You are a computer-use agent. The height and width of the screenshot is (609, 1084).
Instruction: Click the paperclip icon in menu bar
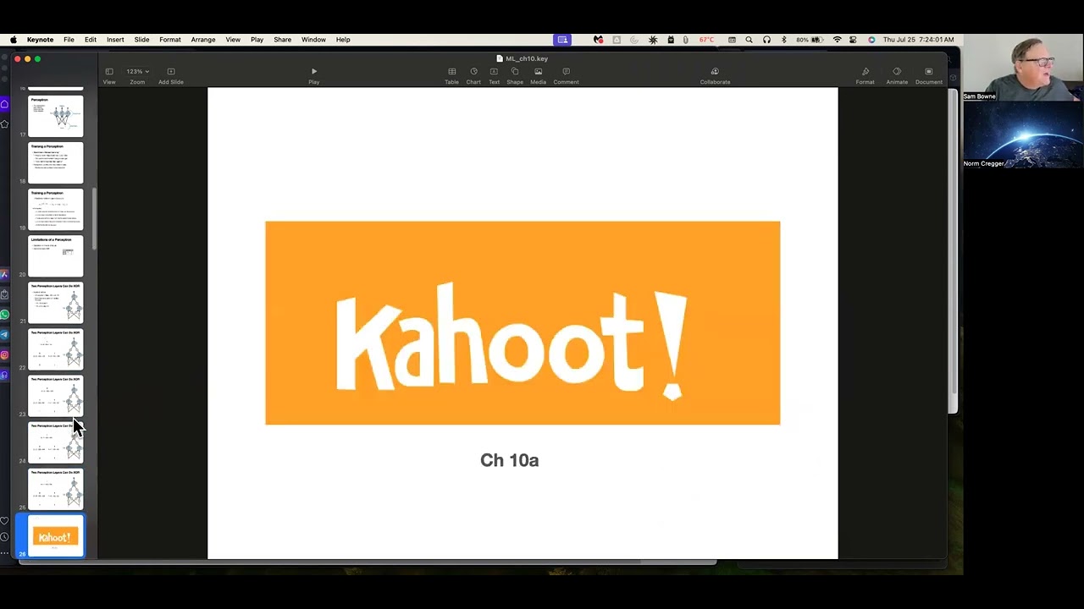point(685,40)
